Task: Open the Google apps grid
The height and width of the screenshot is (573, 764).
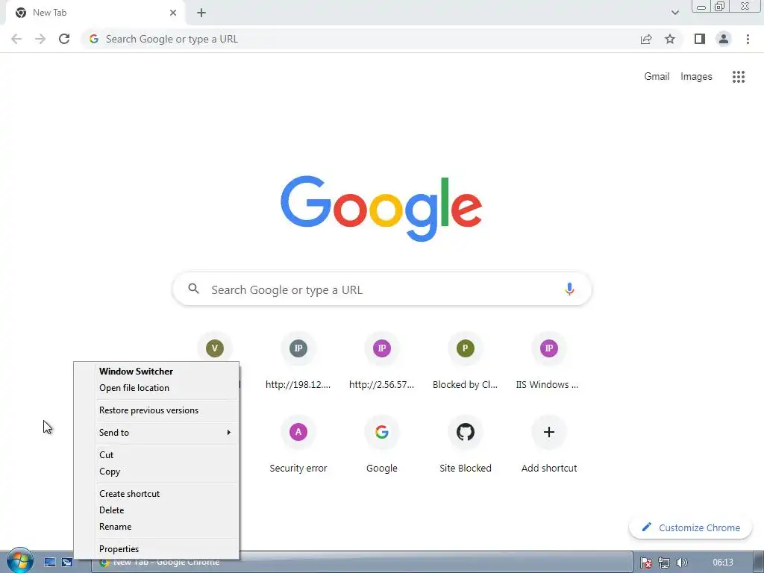Action: [739, 77]
